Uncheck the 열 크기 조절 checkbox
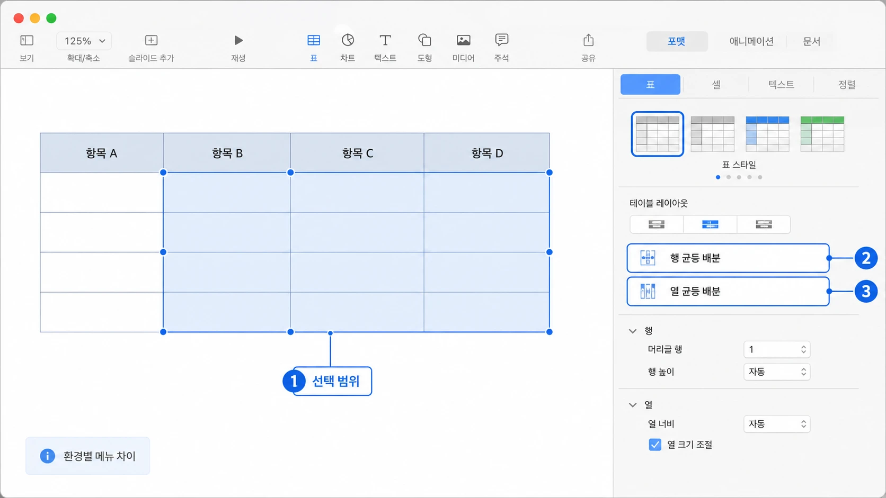Screen dimensions: 886x498 point(655,445)
